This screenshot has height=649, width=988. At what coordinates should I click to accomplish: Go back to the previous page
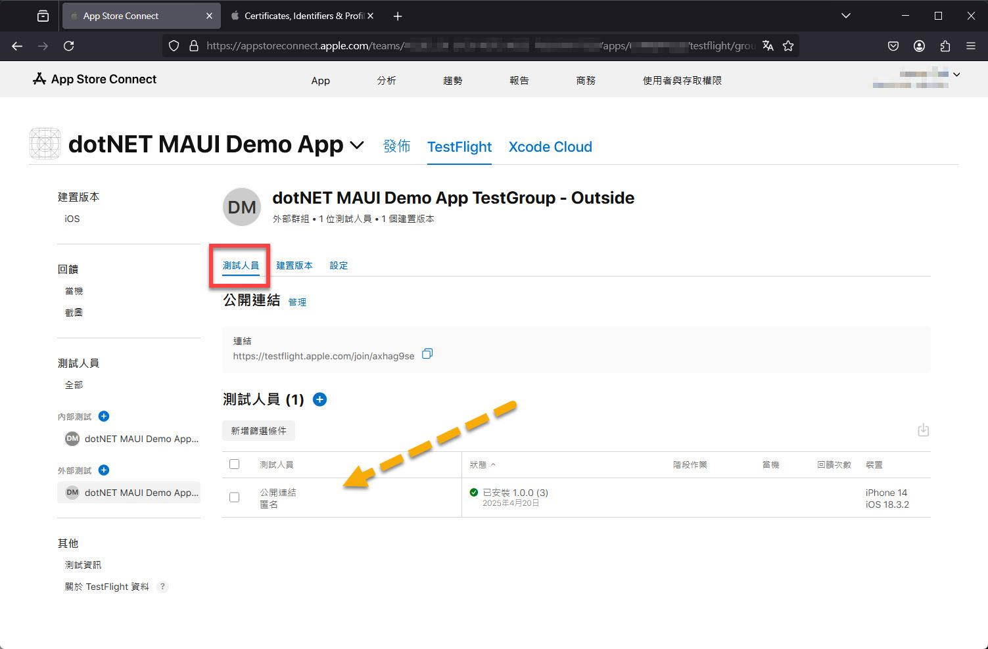(17, 46)
